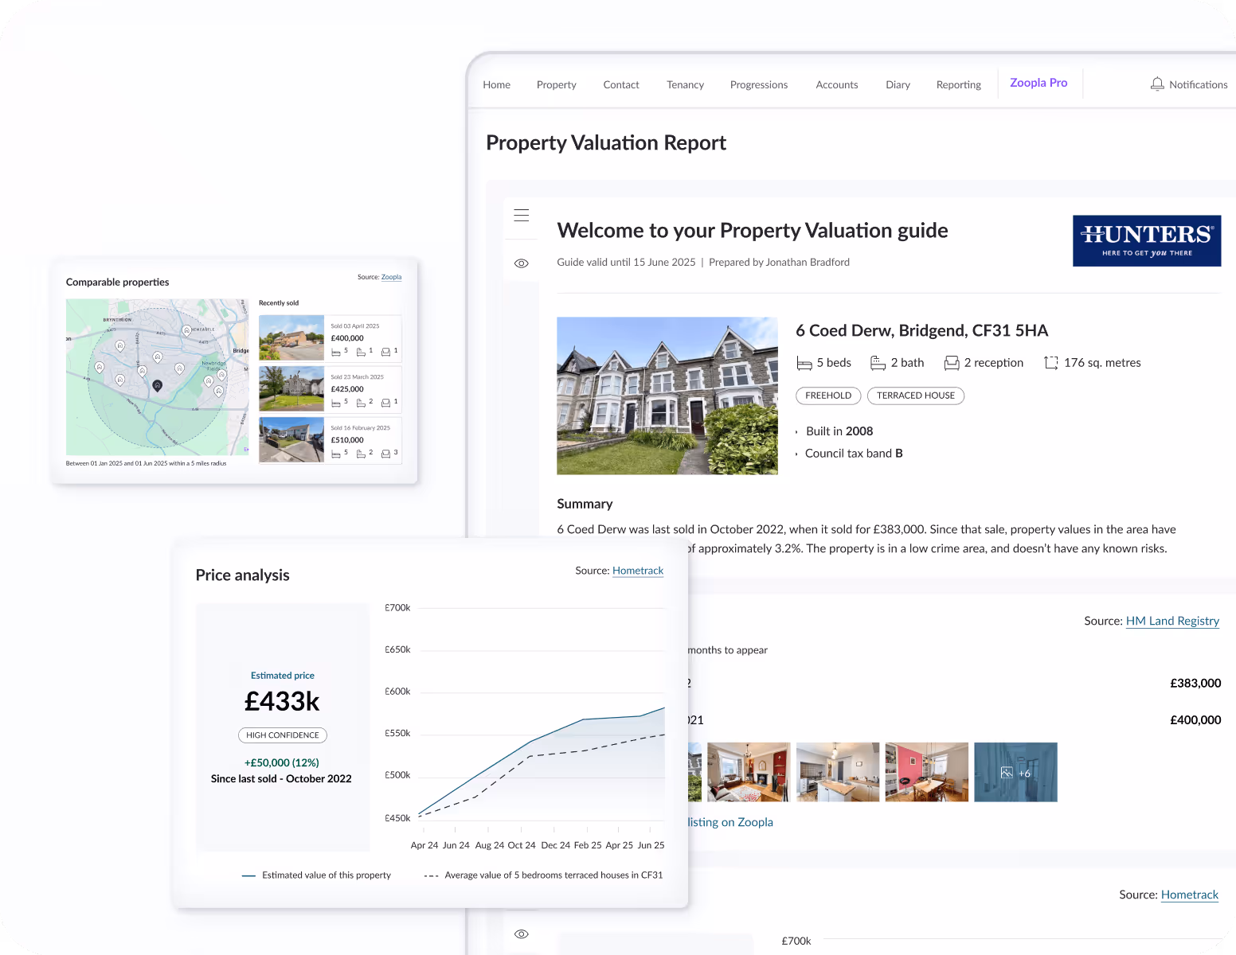This screenshot has height=955, width=1236.
Task: Click the beds icon next to 5 beds
Action: point(804,363)
